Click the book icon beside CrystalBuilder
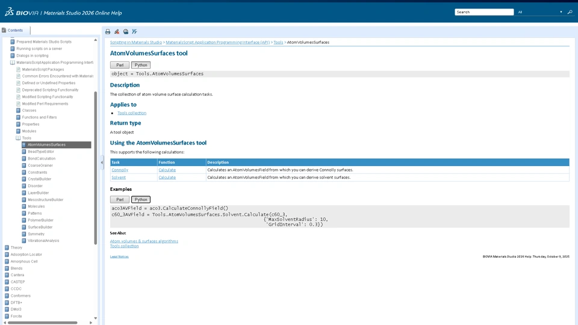The height and width of the screenshot is (325, 578). (x=24, y=179)
